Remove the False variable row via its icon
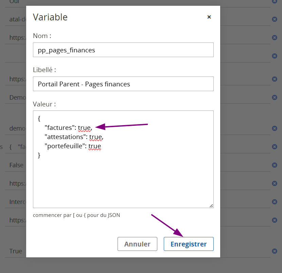 point(275,165)
